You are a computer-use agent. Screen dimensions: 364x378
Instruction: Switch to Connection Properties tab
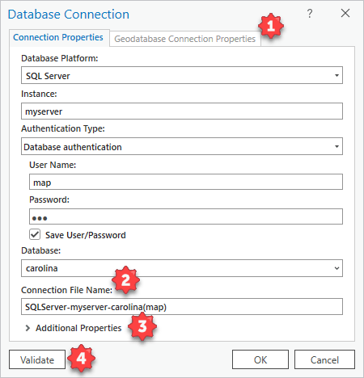[58, 37]
